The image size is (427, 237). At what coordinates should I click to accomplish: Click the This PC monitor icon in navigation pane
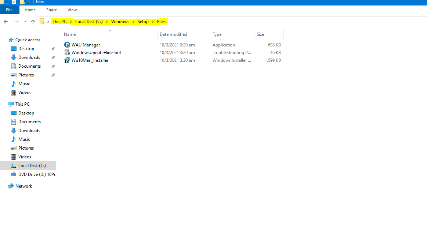coord(11,104)
